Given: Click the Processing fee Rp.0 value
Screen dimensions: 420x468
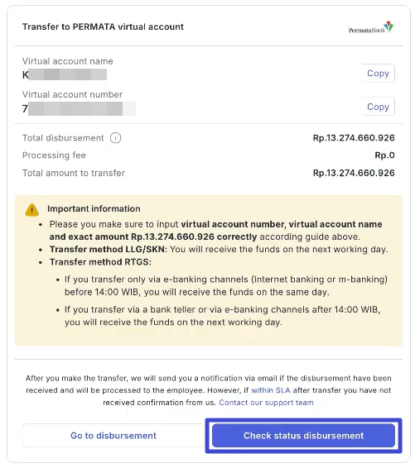Looking at the screenshot, I should pyautogui.click(x=384, y=155).
